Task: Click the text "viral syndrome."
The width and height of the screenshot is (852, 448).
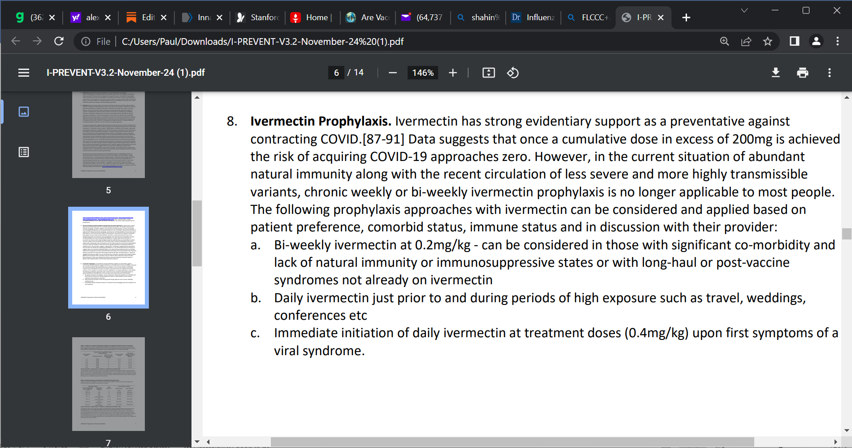Action: 319,351
